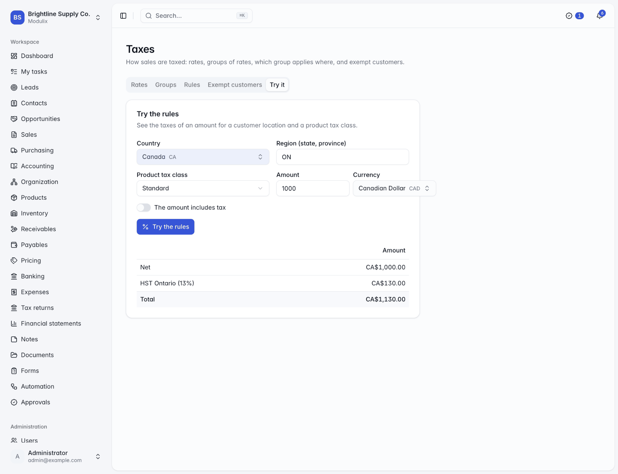Open Financial statements chart icon
Viewport: 618px width, 474px height.
point(14,323)
